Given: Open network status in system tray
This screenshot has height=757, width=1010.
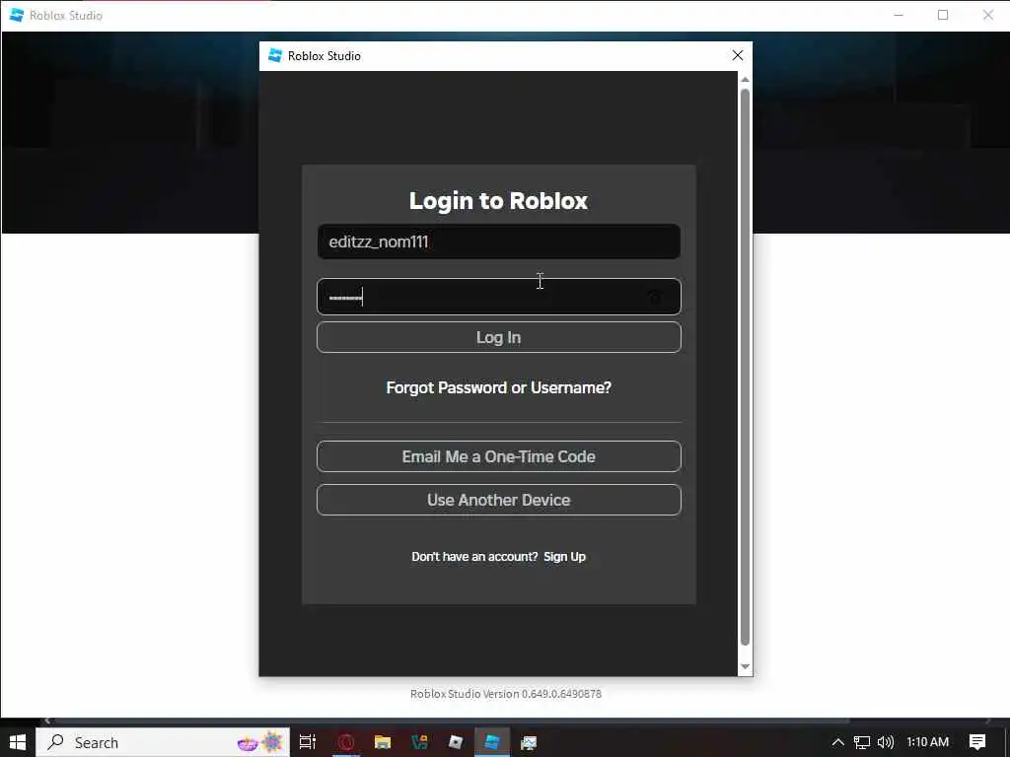Looking at the screenshot, I should click(x=862, y=742).
